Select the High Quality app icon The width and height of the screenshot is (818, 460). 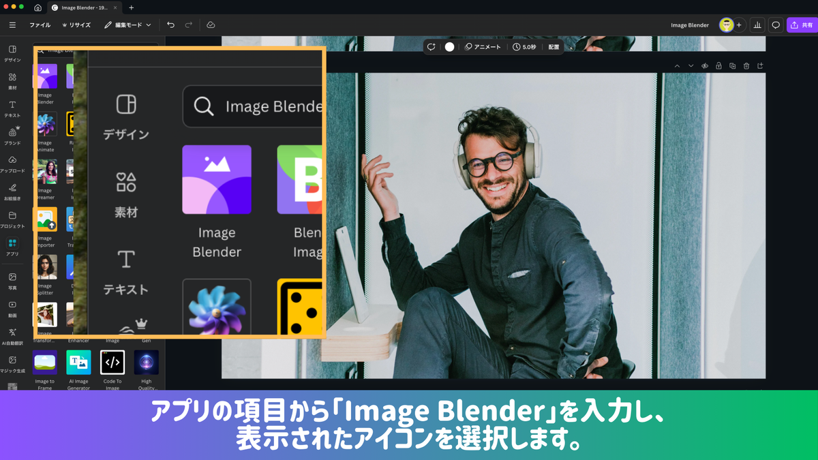click(147, 362)
